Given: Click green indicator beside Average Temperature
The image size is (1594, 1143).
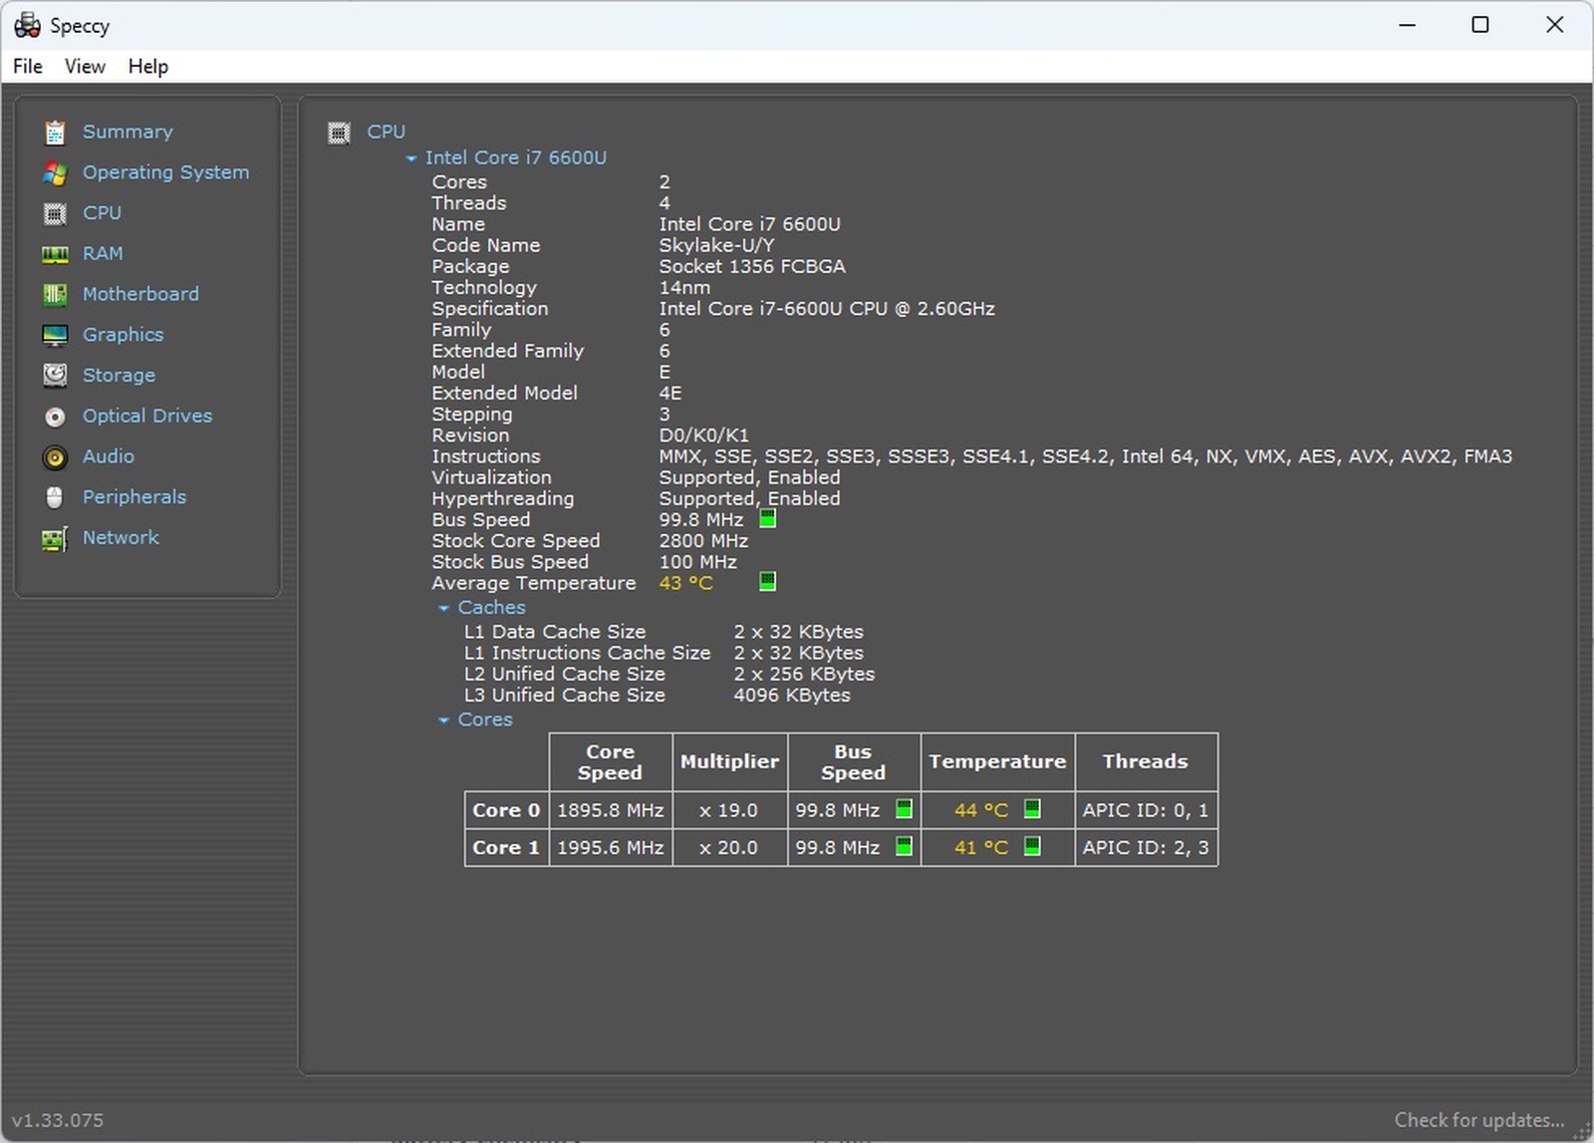Looking at the screenshot, I should (767, 582).
